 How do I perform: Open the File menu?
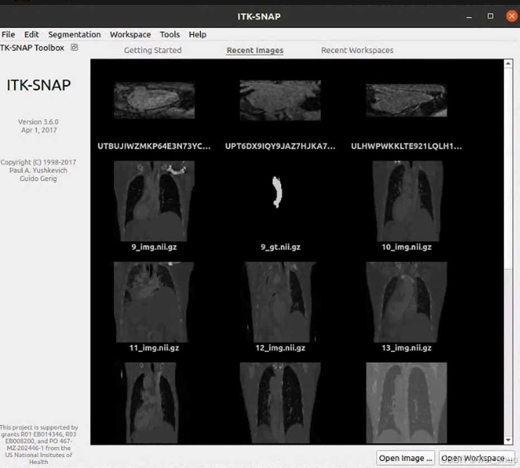point(8,35)
